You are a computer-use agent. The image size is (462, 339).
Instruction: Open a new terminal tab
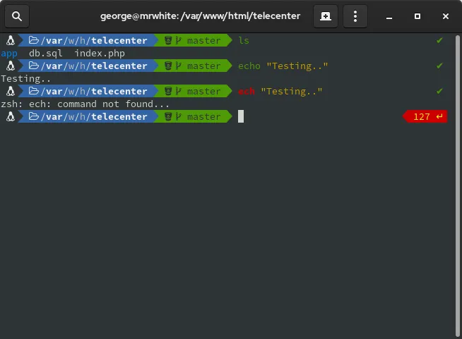click(325, 16)
